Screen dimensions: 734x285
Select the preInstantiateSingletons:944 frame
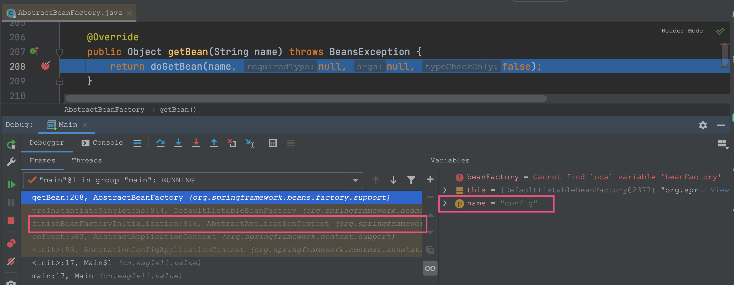221,211
